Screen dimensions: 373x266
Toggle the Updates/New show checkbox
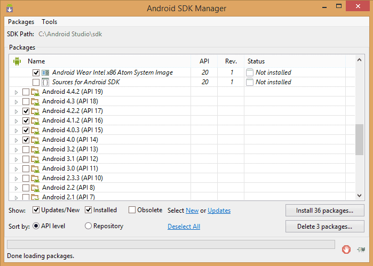tap(36, 210)
